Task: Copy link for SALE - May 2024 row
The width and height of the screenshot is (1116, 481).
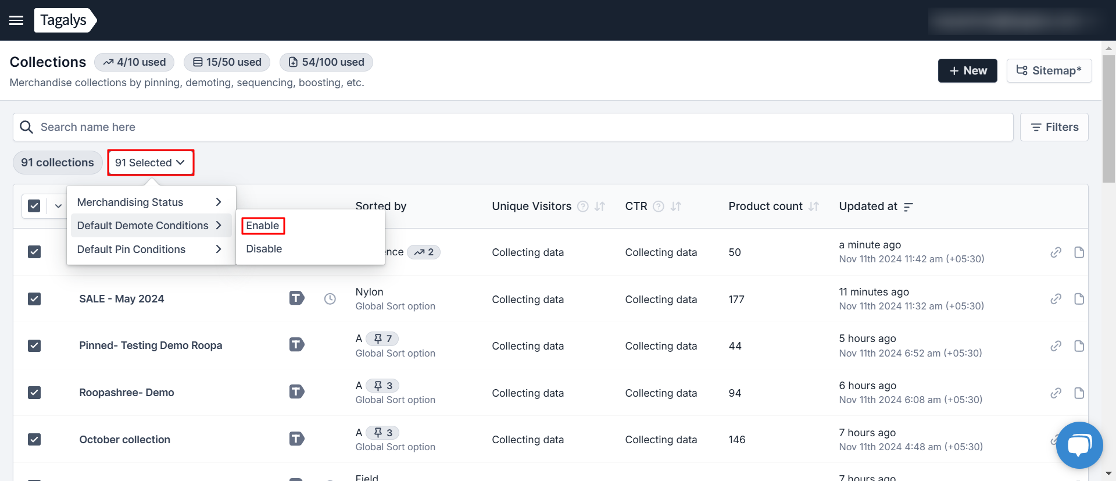Action: pos(1056,299)
